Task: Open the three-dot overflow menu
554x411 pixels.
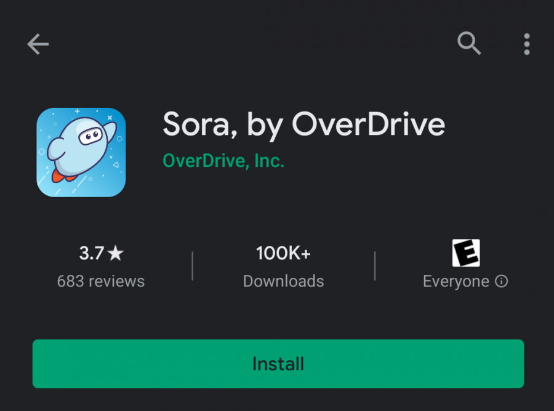Action: pos(527,44)
